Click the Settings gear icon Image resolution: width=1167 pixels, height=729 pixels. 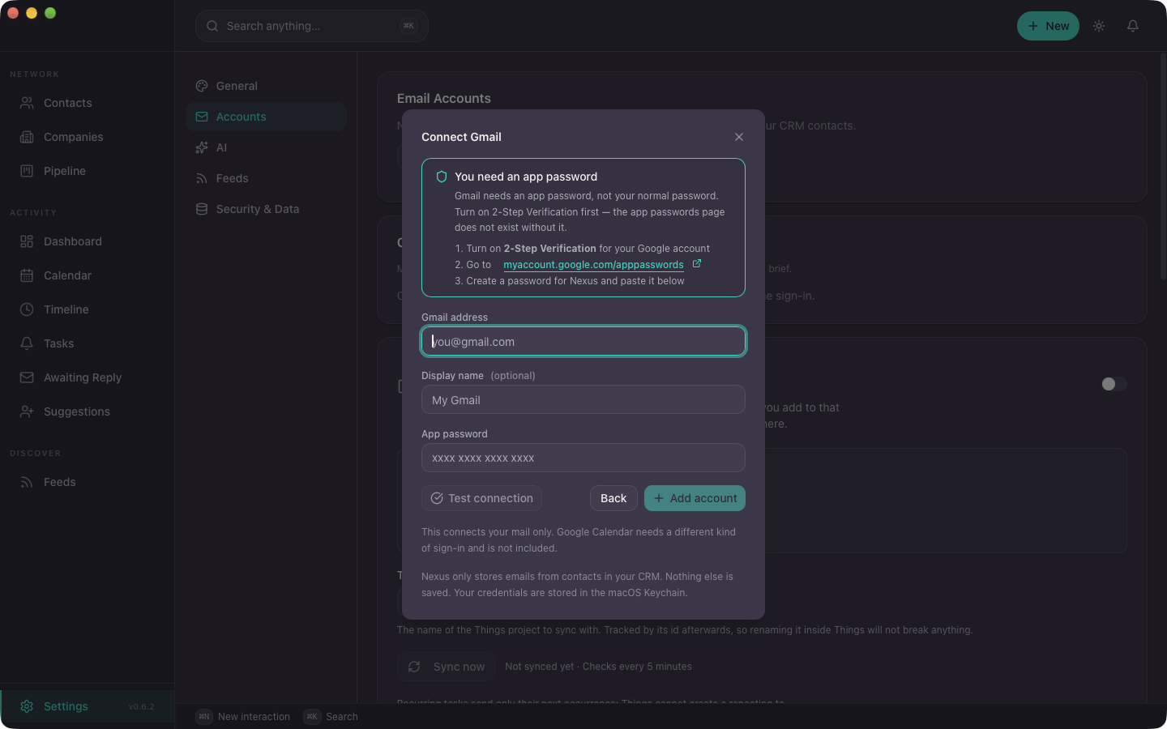(27, 706)
